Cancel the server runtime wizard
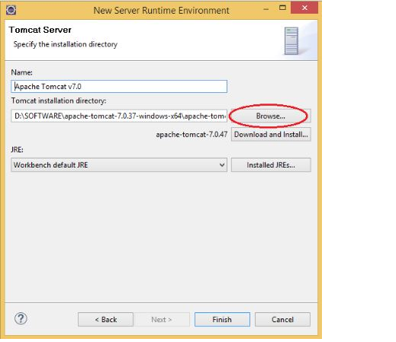396x342 pixels. (x=282, y=319)
